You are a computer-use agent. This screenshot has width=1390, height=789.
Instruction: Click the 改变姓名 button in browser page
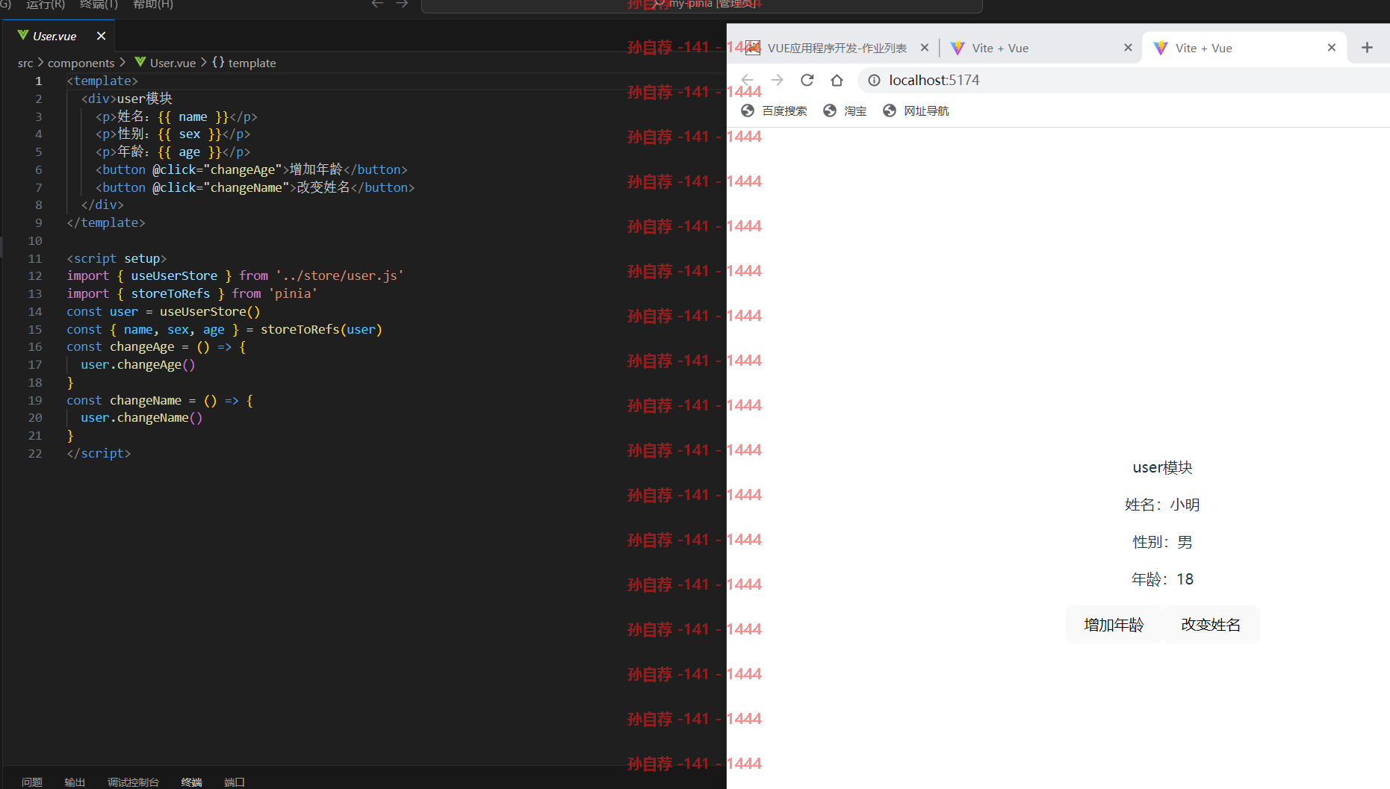[x=1211, y=625]
